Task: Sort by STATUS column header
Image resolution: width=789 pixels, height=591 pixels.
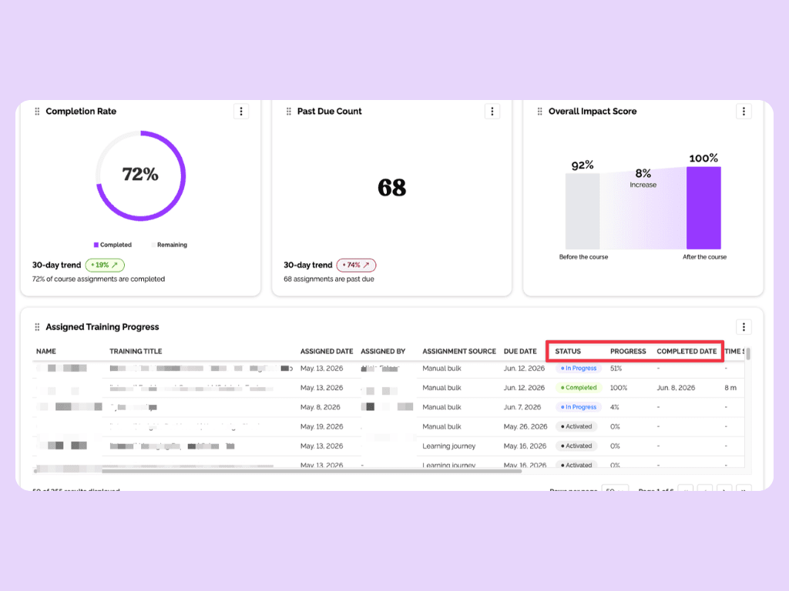Action: click(568, 351)
